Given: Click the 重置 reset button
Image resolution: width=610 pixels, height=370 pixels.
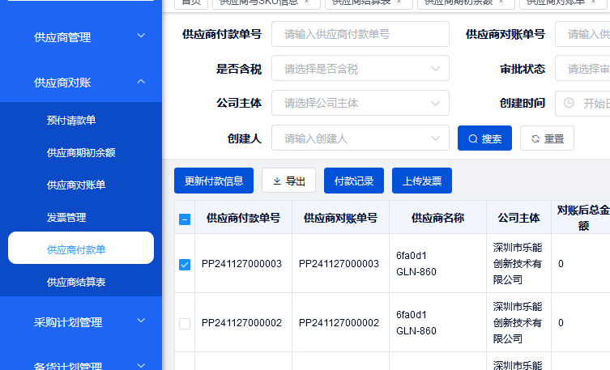Looking at the screenshot, I should point(547,138).
